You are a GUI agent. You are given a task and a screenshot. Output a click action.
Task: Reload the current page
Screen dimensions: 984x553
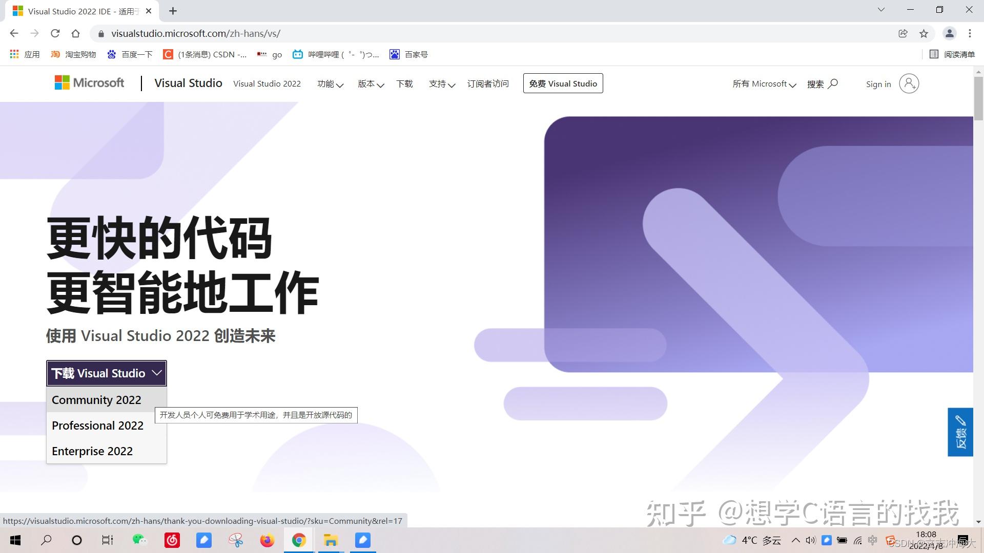(x=55, y=33)
